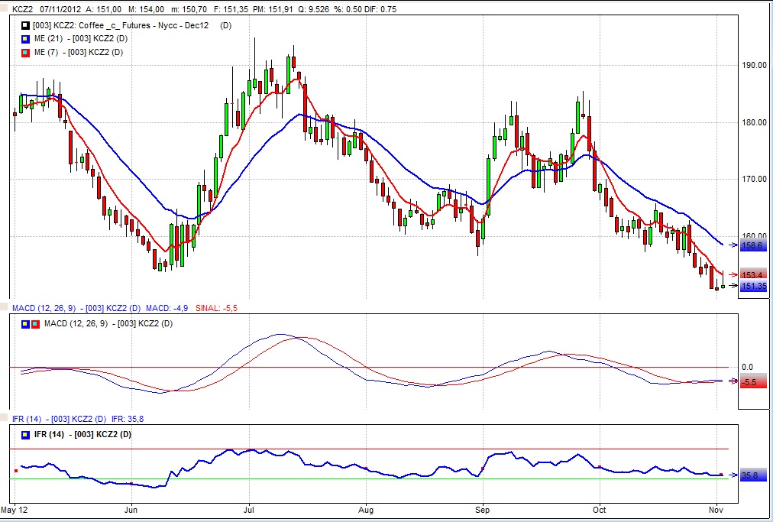
Task: Click the red 153.4 price tag
Action: 752,274
